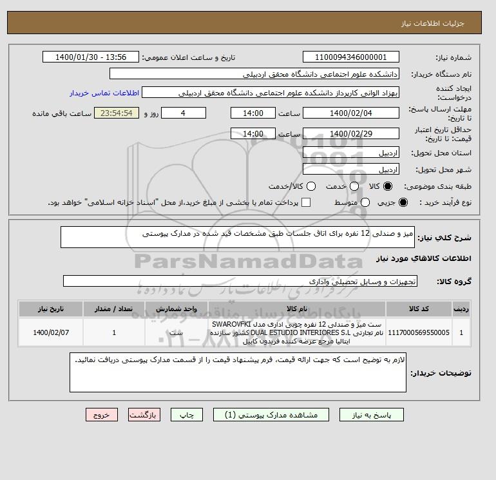This screenshot has width=496, height=480.
Task: Open the اطلاعات تماس خریدار link
Action: [x=104, y=93]
